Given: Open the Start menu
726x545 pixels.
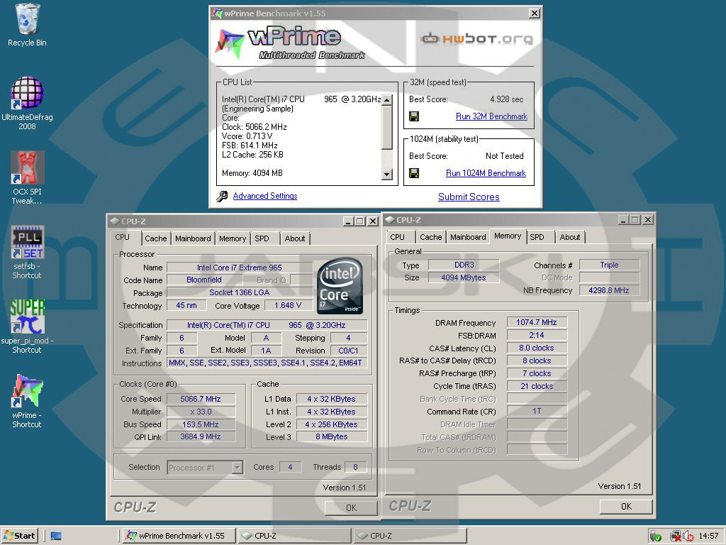Looking at the screenshot, I should pyautogui.click(x=19, y=536).
